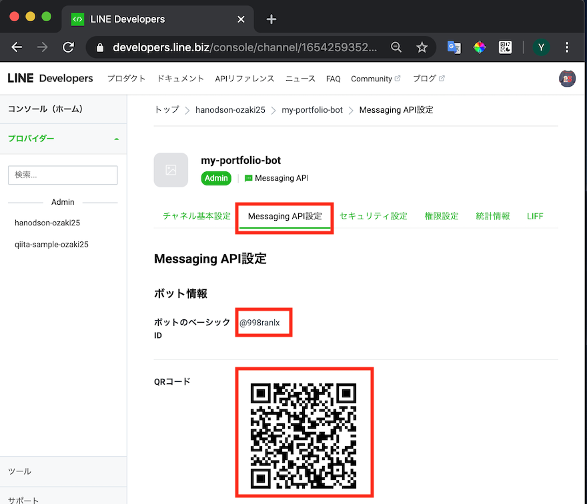Viewport: 587px width, 504px height.
Task: Close the LINE Developers tab
Action: coord(241,19)
